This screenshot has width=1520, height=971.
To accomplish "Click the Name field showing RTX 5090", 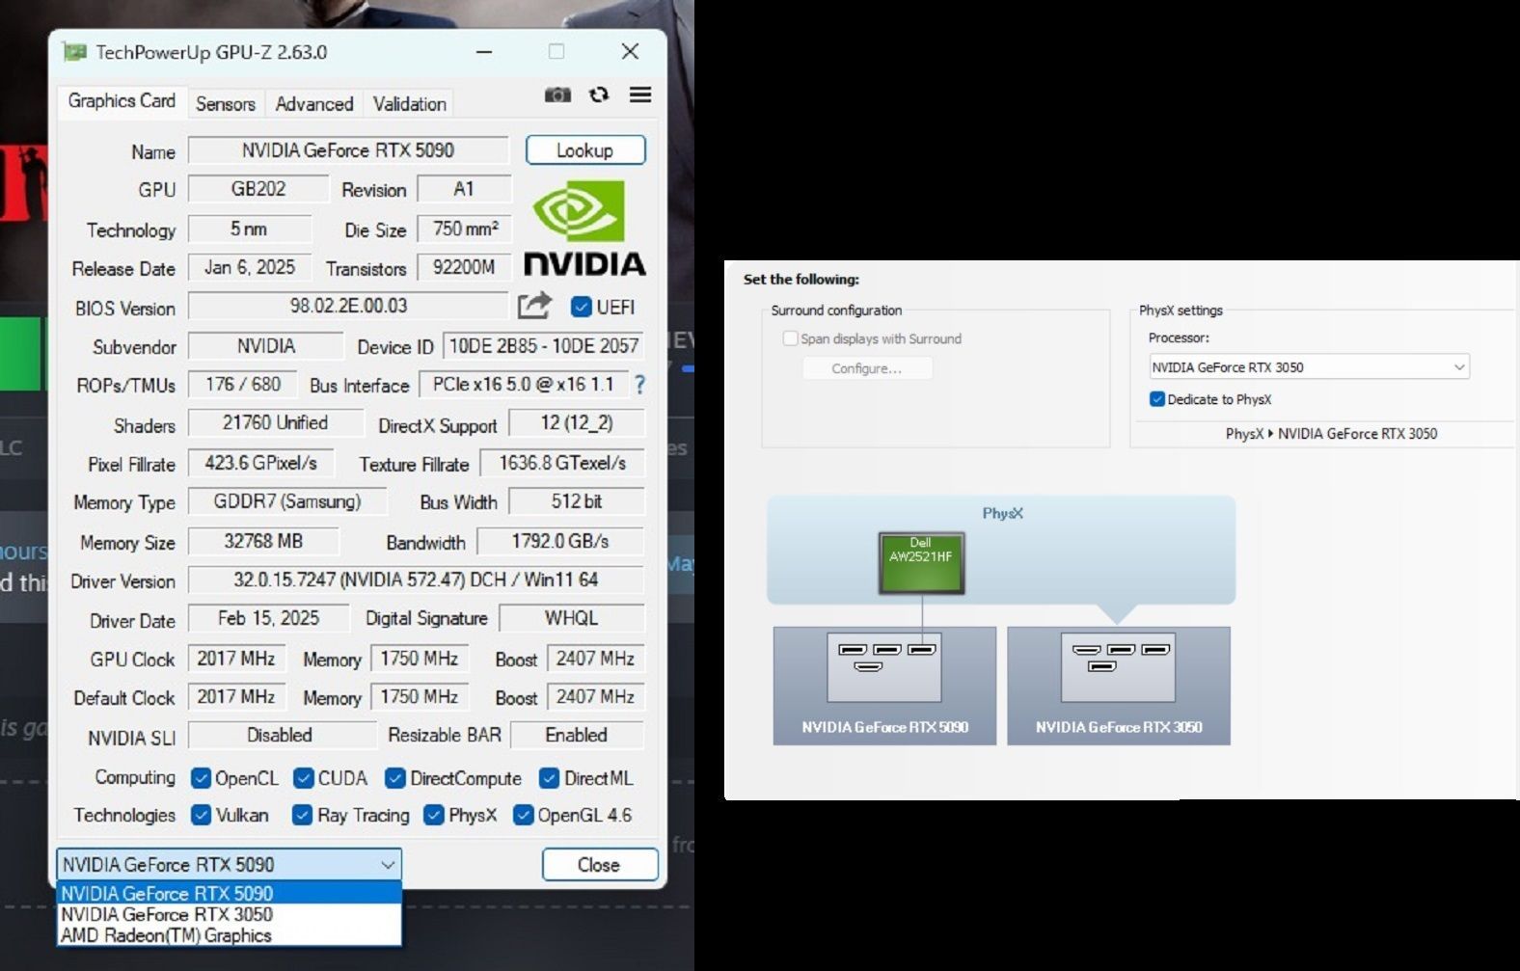I will (348, 150).
